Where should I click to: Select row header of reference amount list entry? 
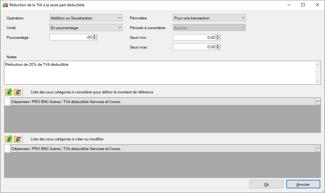click(7, 102)
